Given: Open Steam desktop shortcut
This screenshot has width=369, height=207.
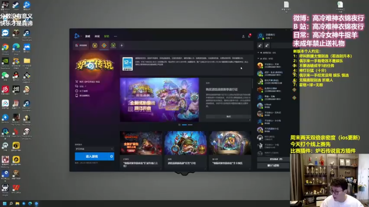Looking at the screenshot, I should pyautogui.click(x=16, y=6).
